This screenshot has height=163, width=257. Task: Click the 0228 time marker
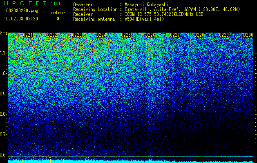pyautogui.click(x=199, y=35)
